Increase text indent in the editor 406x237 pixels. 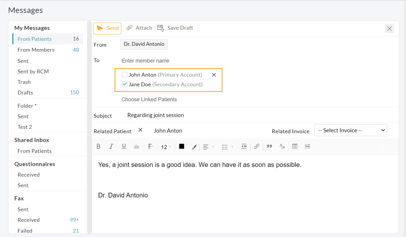click(244, 146)
